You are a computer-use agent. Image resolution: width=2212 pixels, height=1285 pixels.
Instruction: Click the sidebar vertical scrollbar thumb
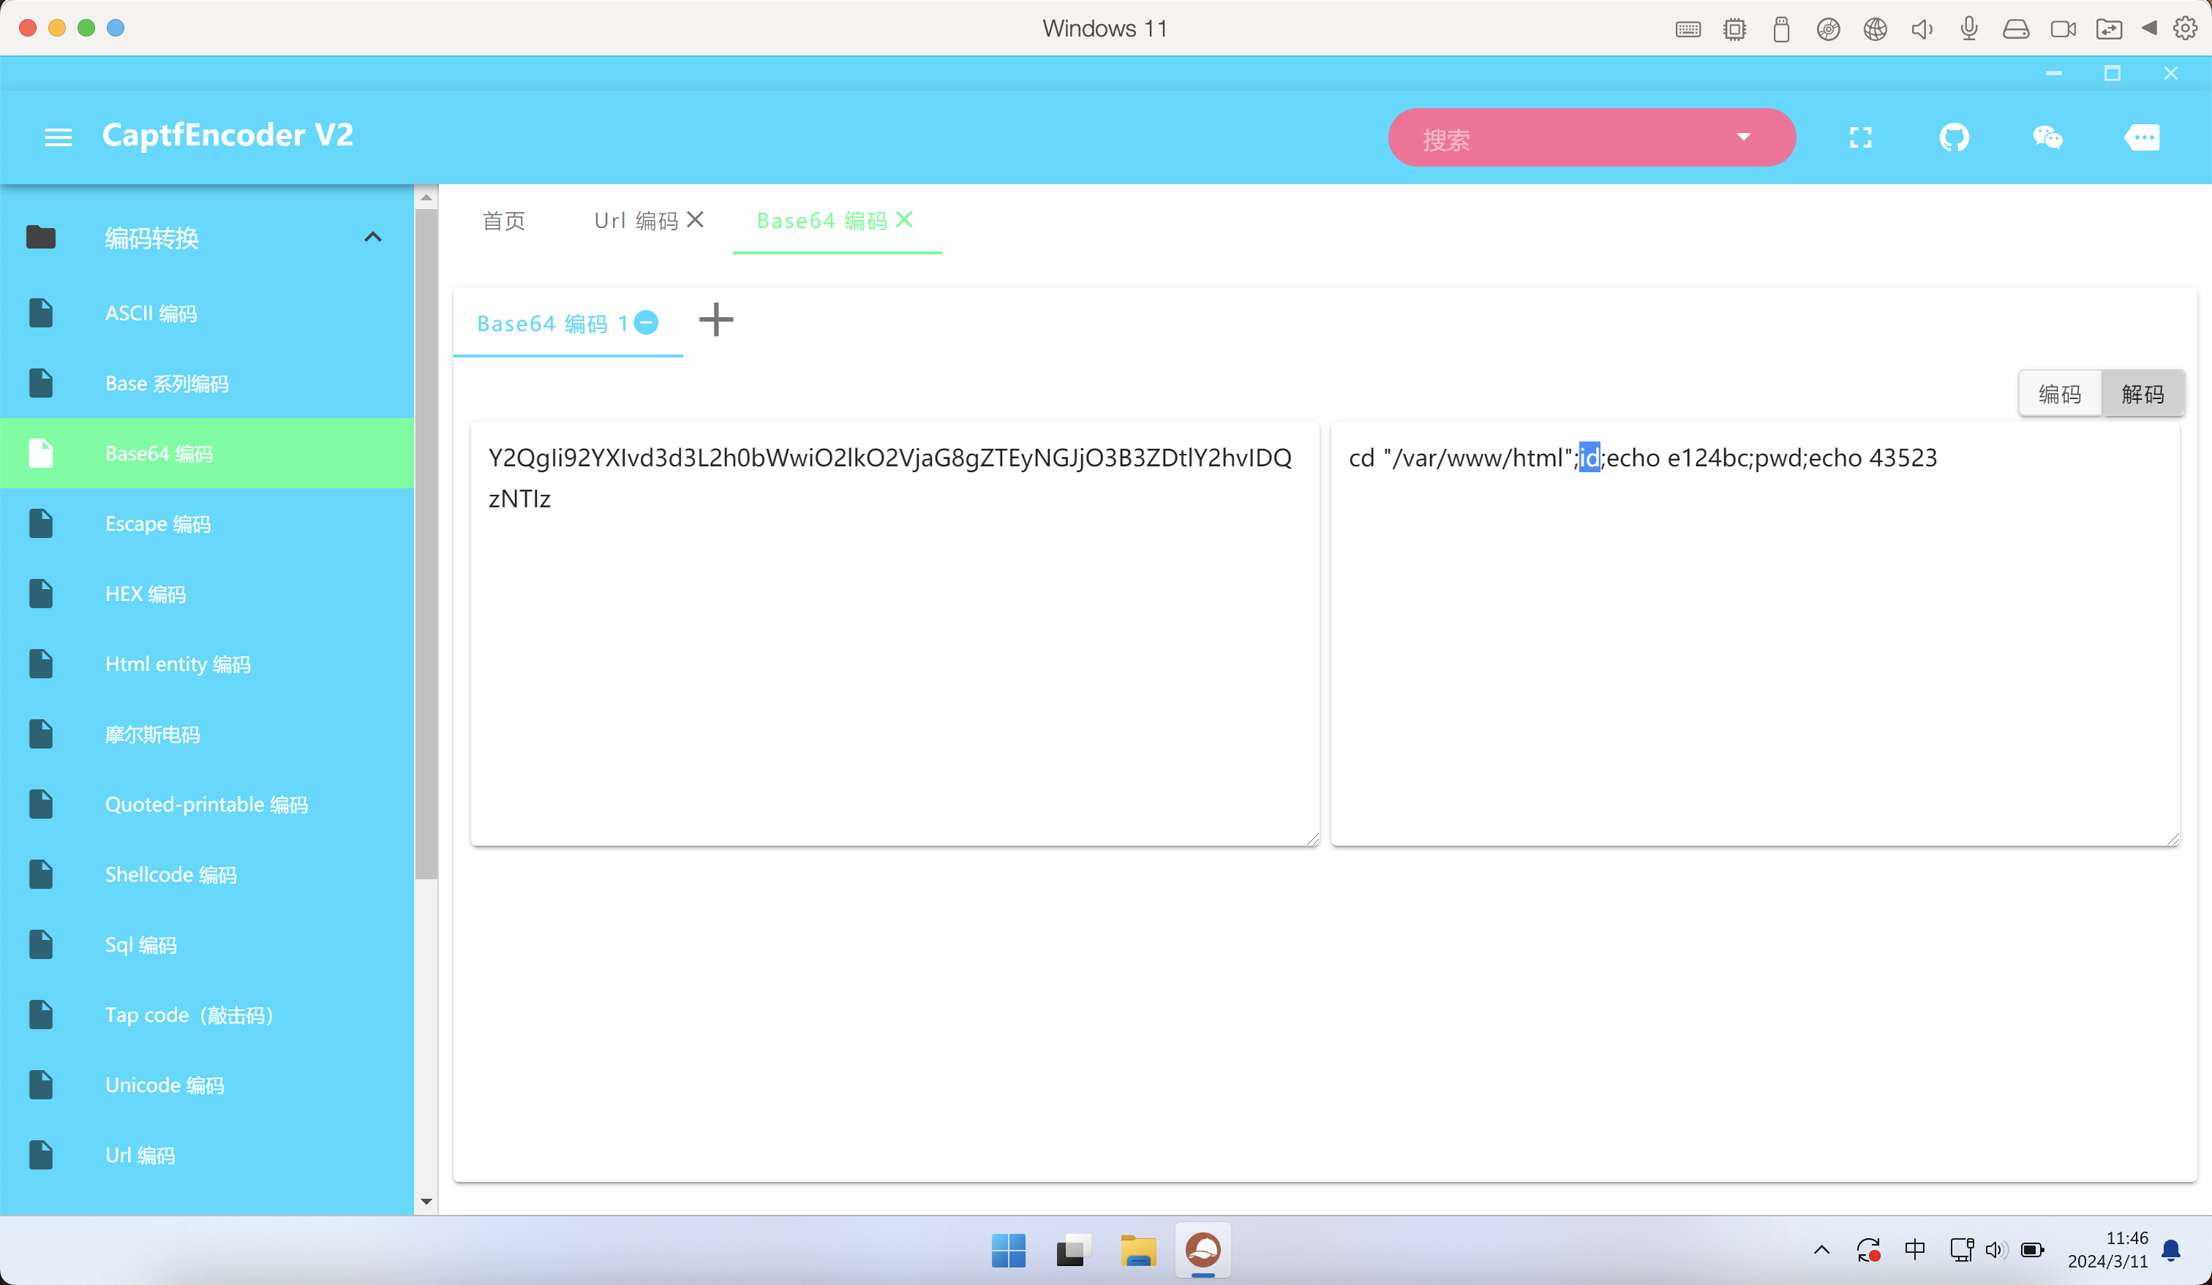(426, 544)
